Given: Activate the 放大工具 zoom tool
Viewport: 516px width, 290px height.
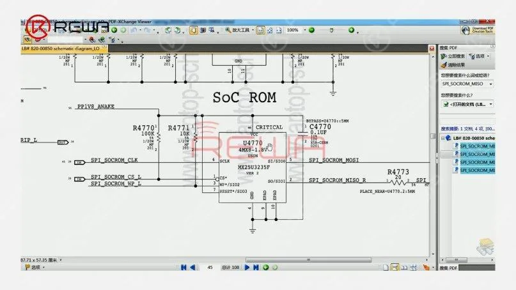Looking at the screenshot, I should 237,30.
